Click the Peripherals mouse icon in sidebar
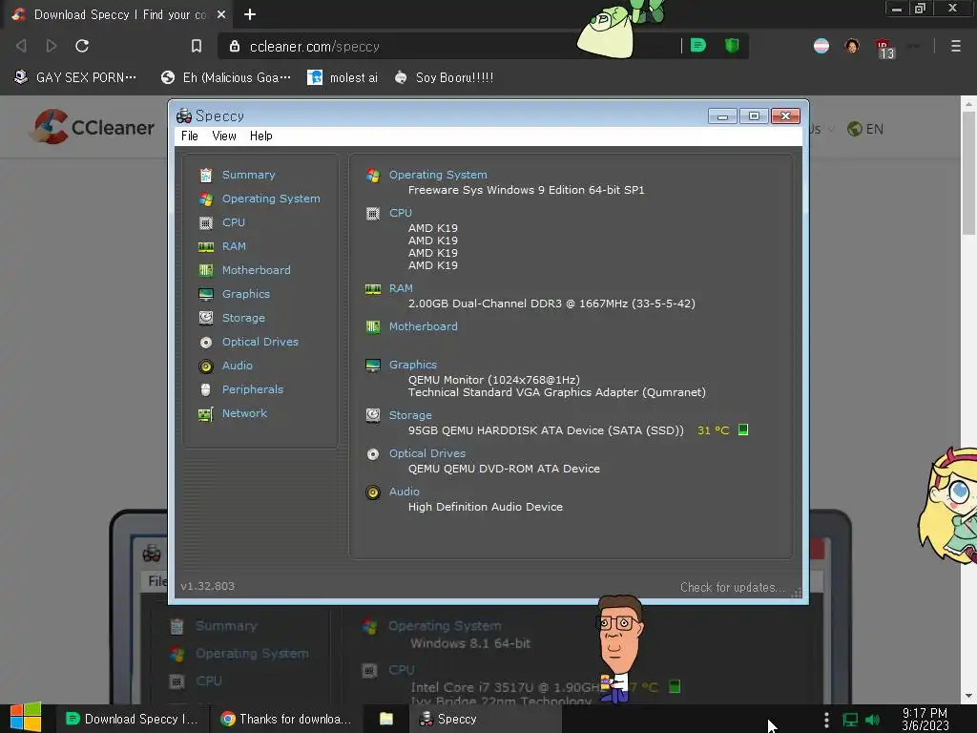This screenshot has height=733, width=977. 206,389
